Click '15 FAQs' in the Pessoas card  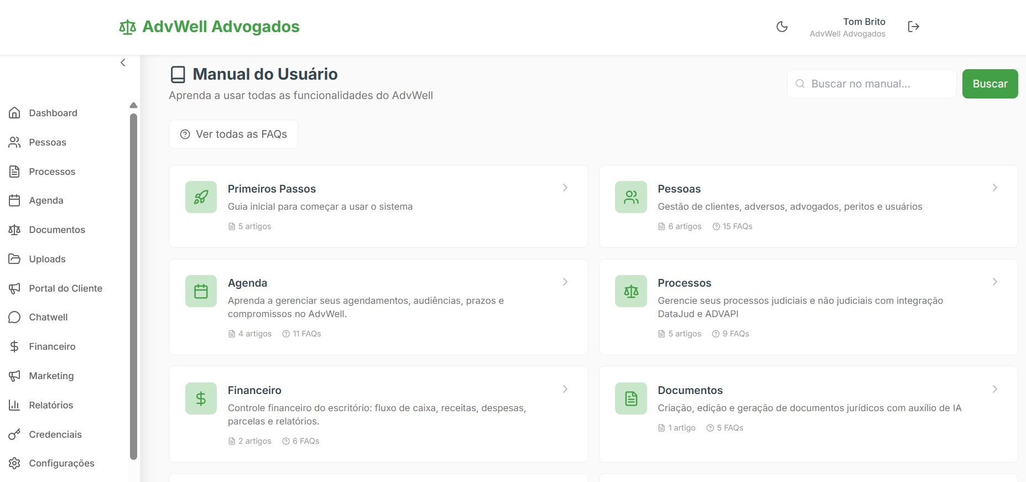pyautogui.click(x=732, y=226)
